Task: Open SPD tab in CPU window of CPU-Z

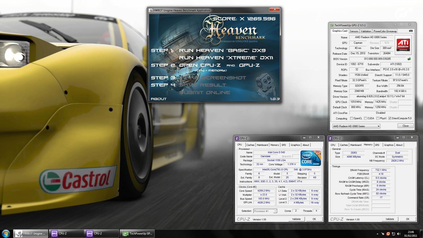Action: click(284, 145)
